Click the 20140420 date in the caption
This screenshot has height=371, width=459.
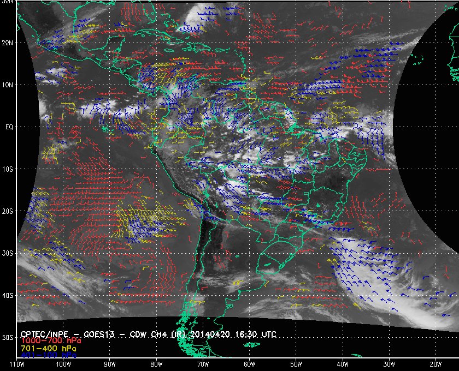coord(210,334)
